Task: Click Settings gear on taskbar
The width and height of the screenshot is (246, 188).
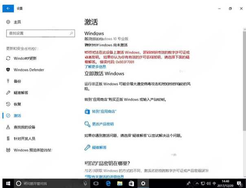Action: pos(143,183)
